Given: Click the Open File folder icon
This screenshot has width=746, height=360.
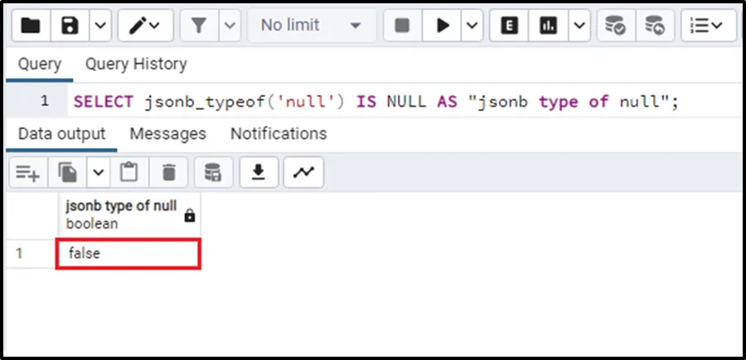Looking at the screenshot, I should coord(31,26).
